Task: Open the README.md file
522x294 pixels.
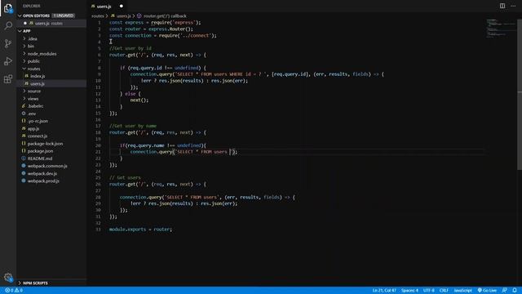Action: pos(40,158)
